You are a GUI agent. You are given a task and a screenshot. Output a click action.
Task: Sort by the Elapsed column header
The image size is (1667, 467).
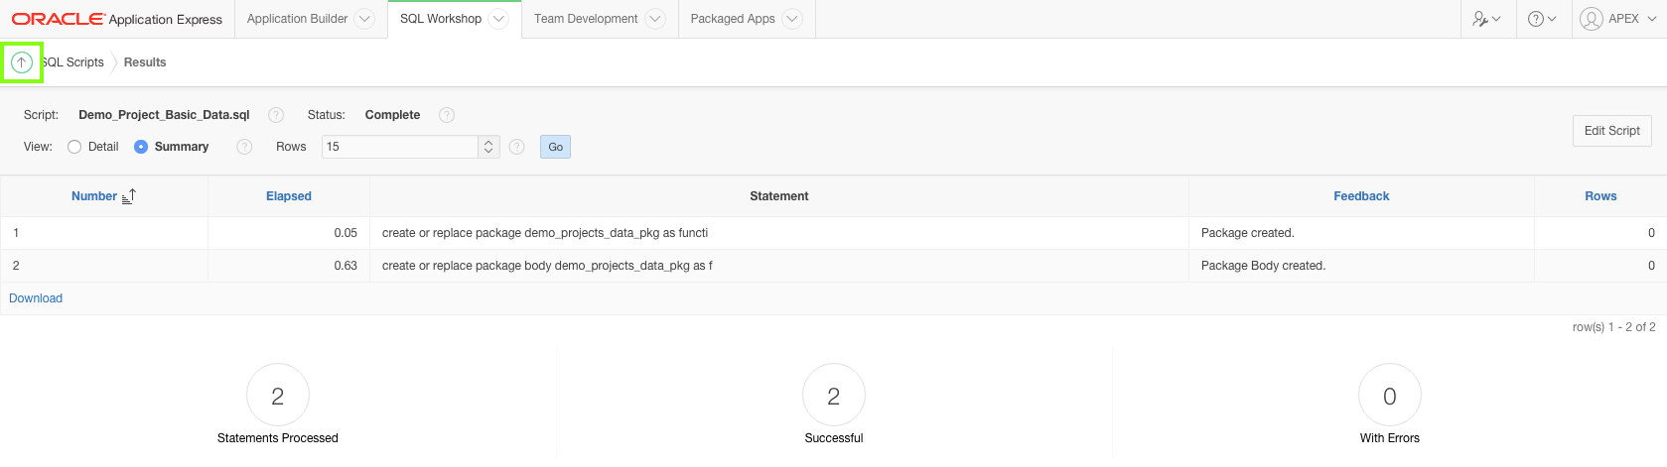pos(289,196)
